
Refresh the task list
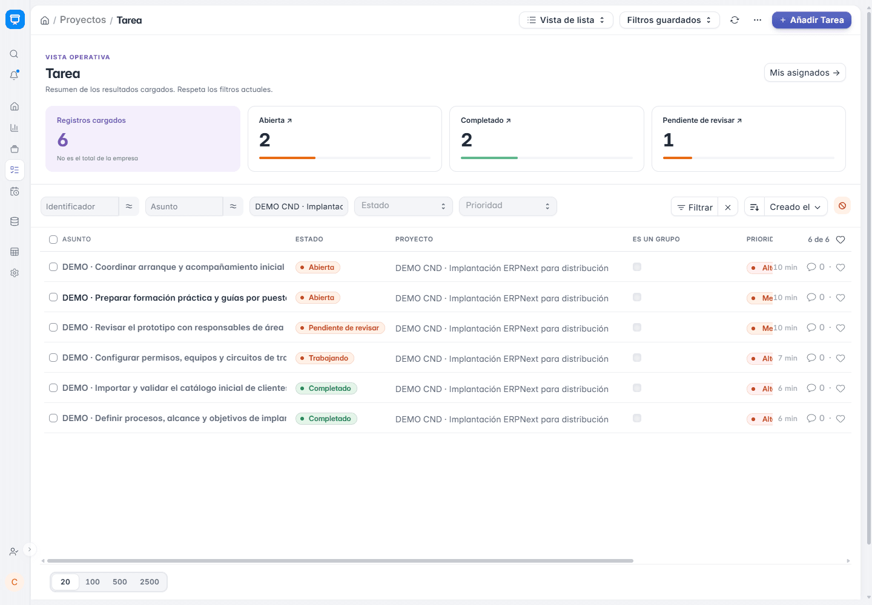pos(735,20)
